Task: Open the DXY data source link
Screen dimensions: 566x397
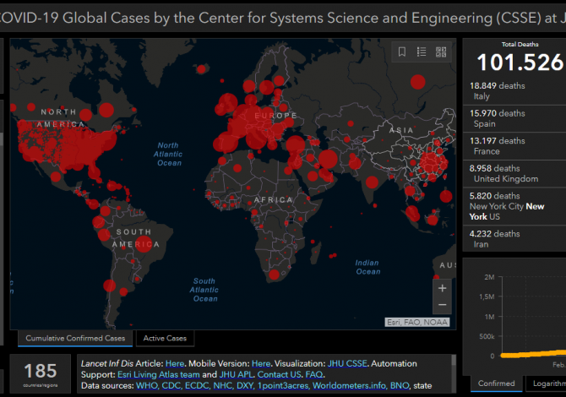Action: click(x=245, y=386)
